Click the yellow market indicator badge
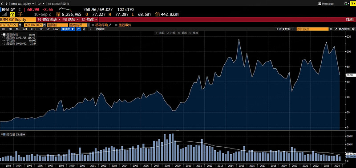 pos(12,15)
